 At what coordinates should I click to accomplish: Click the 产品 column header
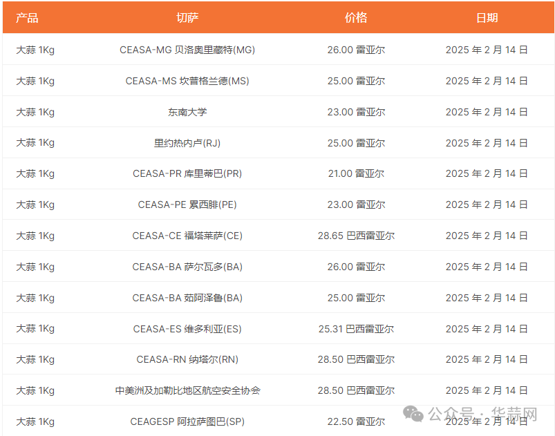click(x=27, y=18)
